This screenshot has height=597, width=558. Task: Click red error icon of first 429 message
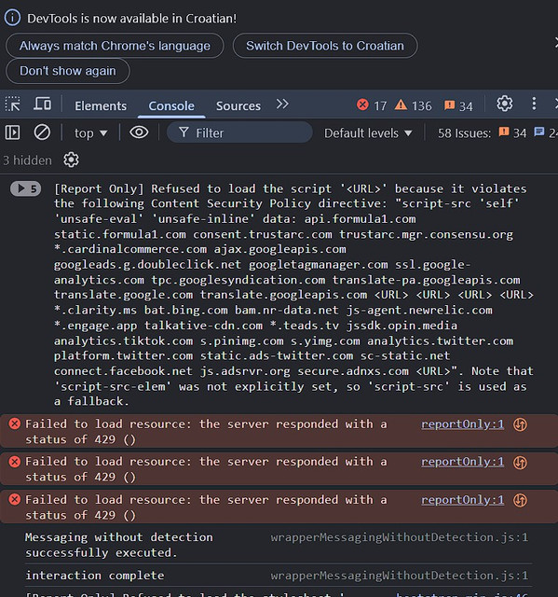[15, 423]
